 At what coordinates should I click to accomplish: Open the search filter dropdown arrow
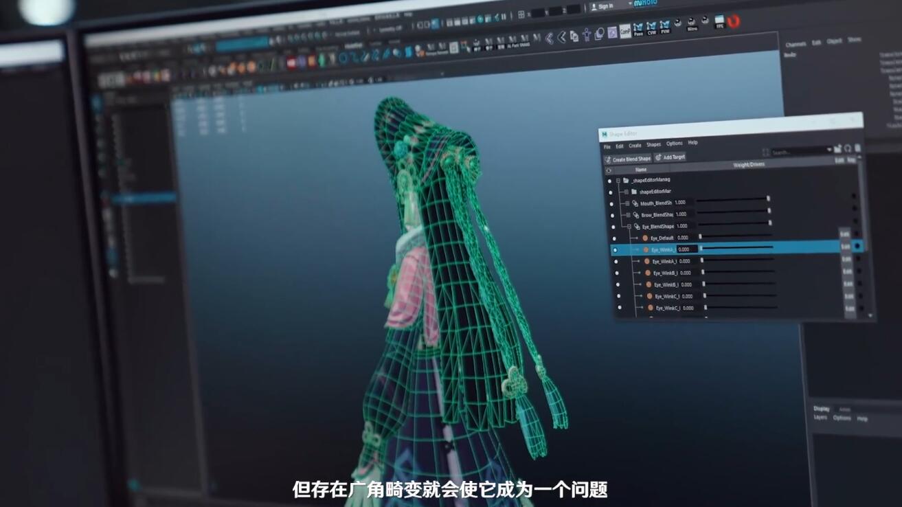[829, 150]
